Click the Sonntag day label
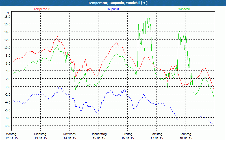Image resolution: width=226 pixels, height=141 pixels. (x=185, y=134)
